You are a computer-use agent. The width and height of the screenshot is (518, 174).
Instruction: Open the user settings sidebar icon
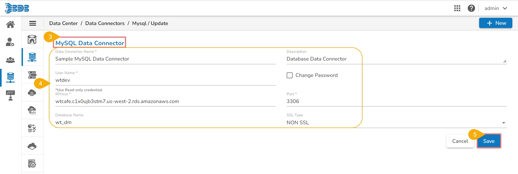10,42
